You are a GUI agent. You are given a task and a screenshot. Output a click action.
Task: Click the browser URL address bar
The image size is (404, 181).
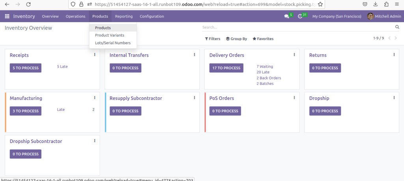205,4
